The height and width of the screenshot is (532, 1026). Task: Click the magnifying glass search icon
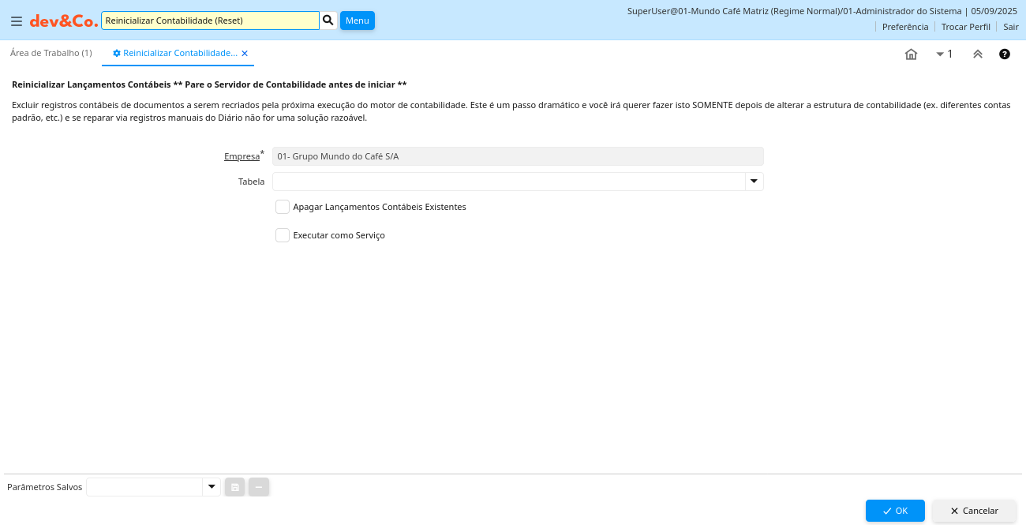click(328, 21)
